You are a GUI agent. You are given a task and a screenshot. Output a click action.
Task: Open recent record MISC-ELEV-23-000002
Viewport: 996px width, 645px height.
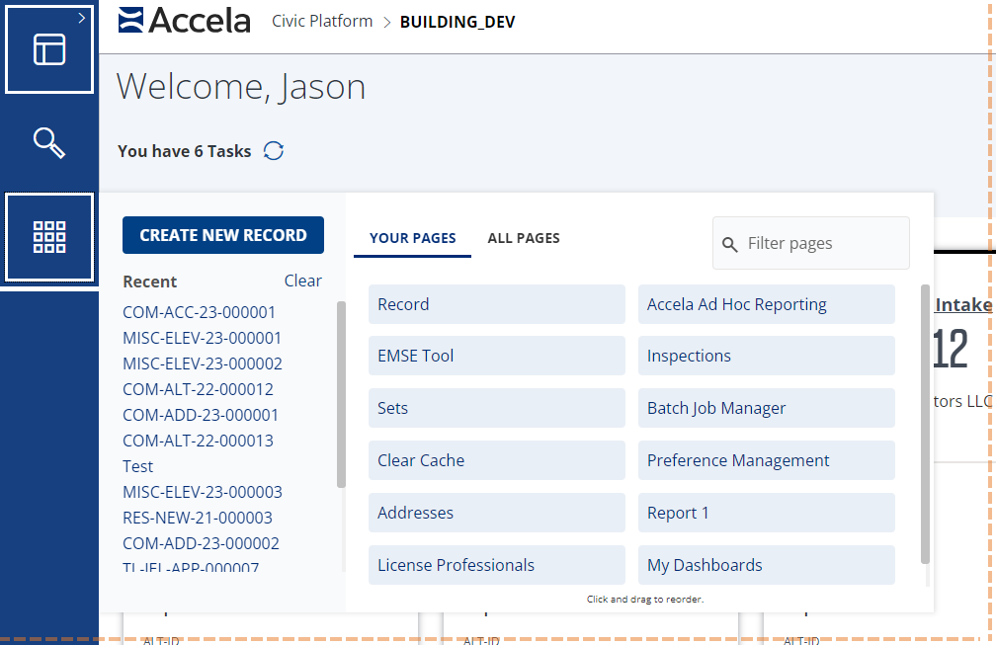(x=202, y=363)
